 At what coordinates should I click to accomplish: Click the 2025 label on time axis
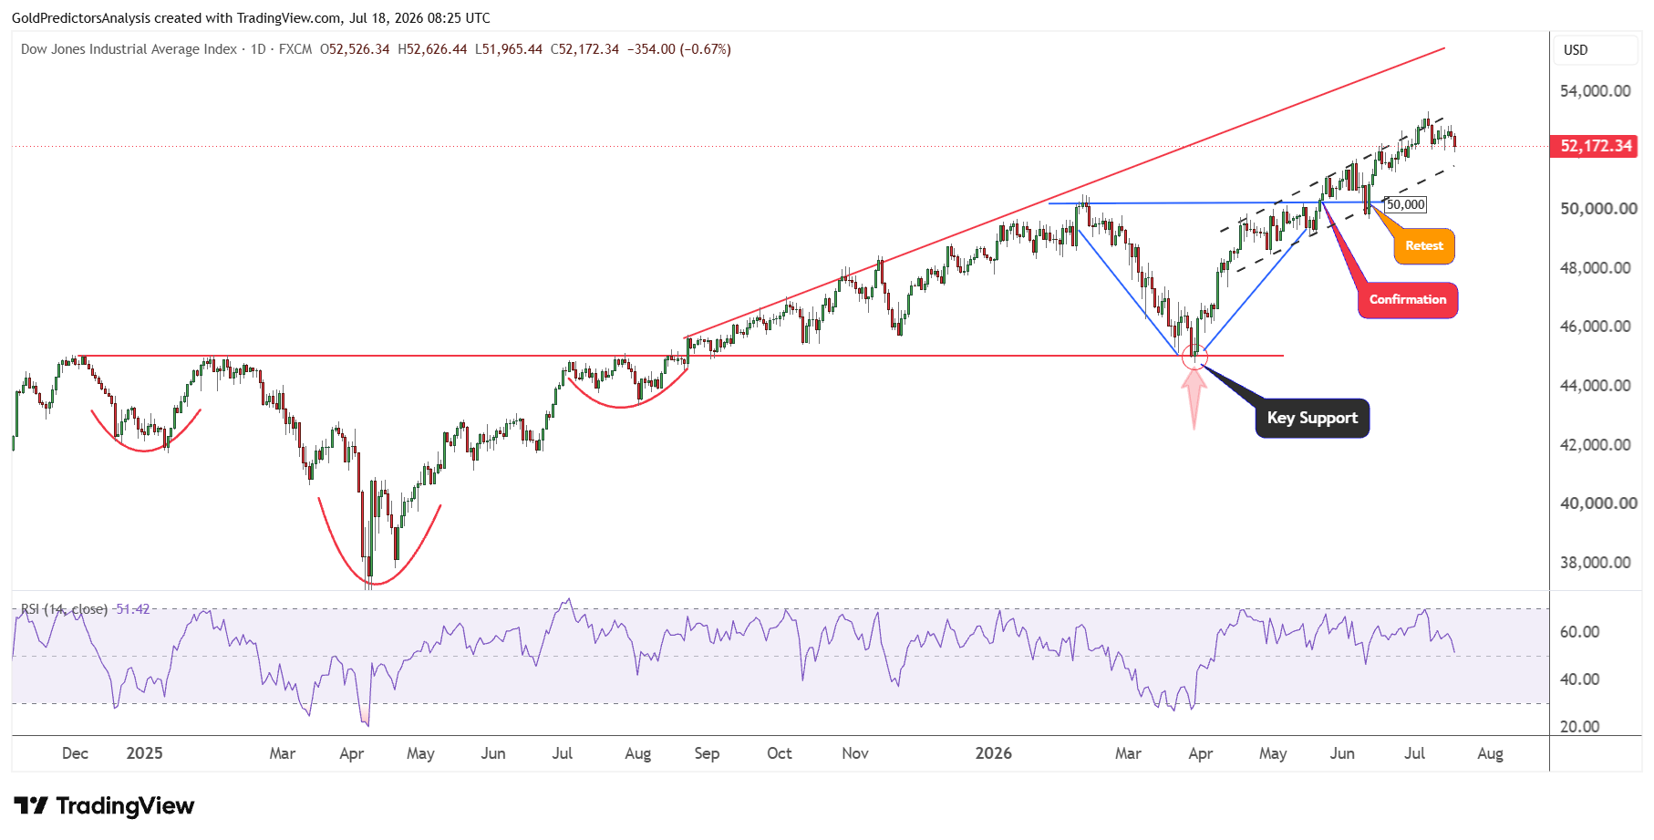click(x=144, y=753)
